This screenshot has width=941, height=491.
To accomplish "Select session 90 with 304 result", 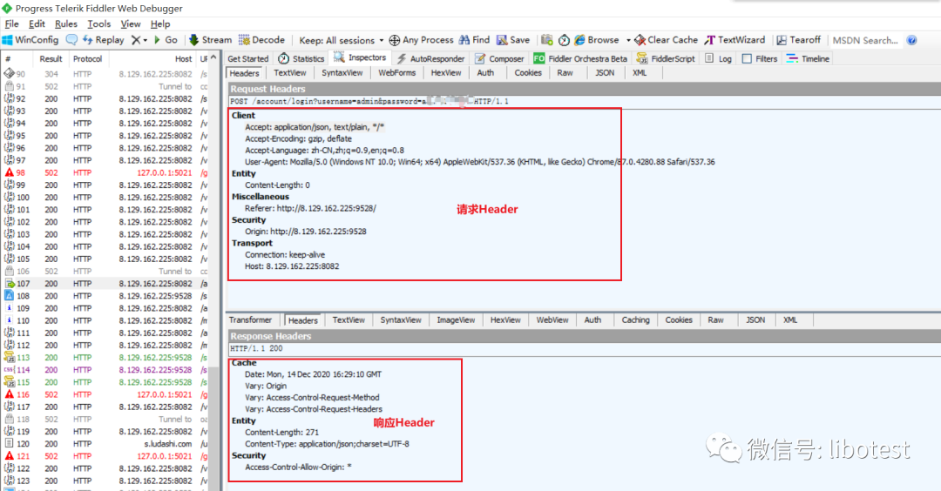I will point(105,74).
